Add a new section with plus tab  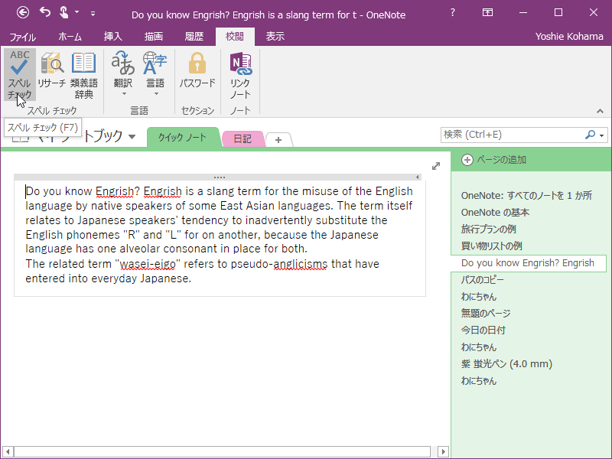[278, 139]
